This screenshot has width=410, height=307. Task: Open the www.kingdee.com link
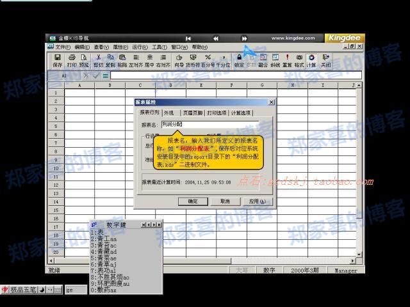click(293, 38)
